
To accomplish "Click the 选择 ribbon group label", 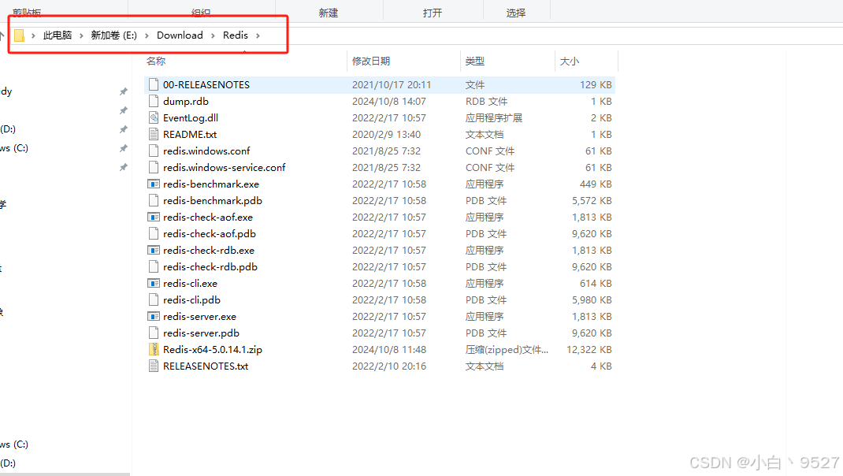I will click(516, 13).
